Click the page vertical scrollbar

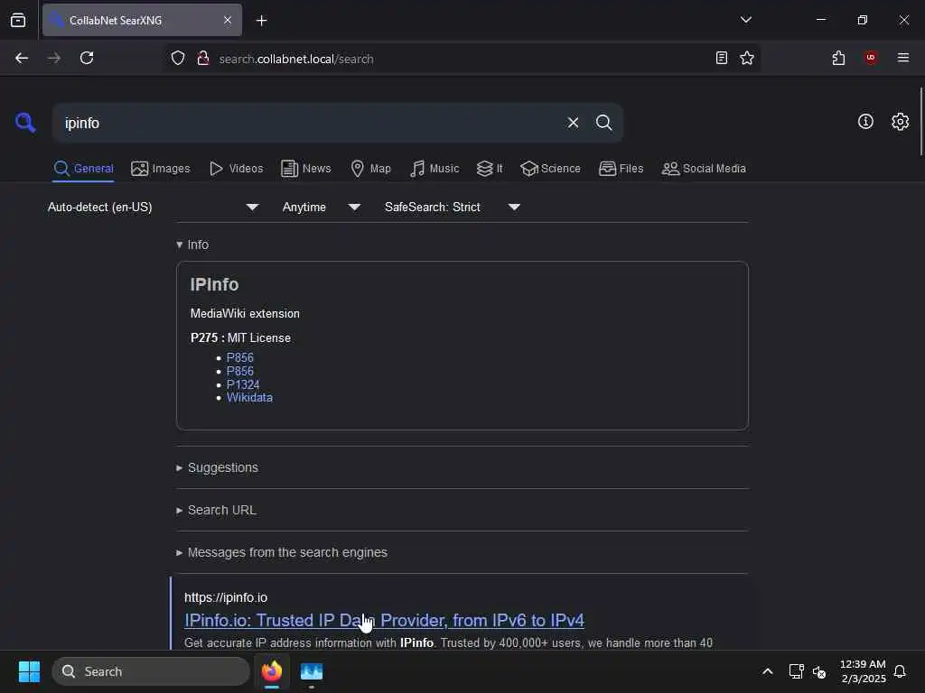920,122
